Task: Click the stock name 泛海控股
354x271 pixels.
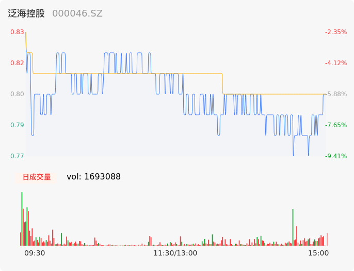Action: coord(26,13)
